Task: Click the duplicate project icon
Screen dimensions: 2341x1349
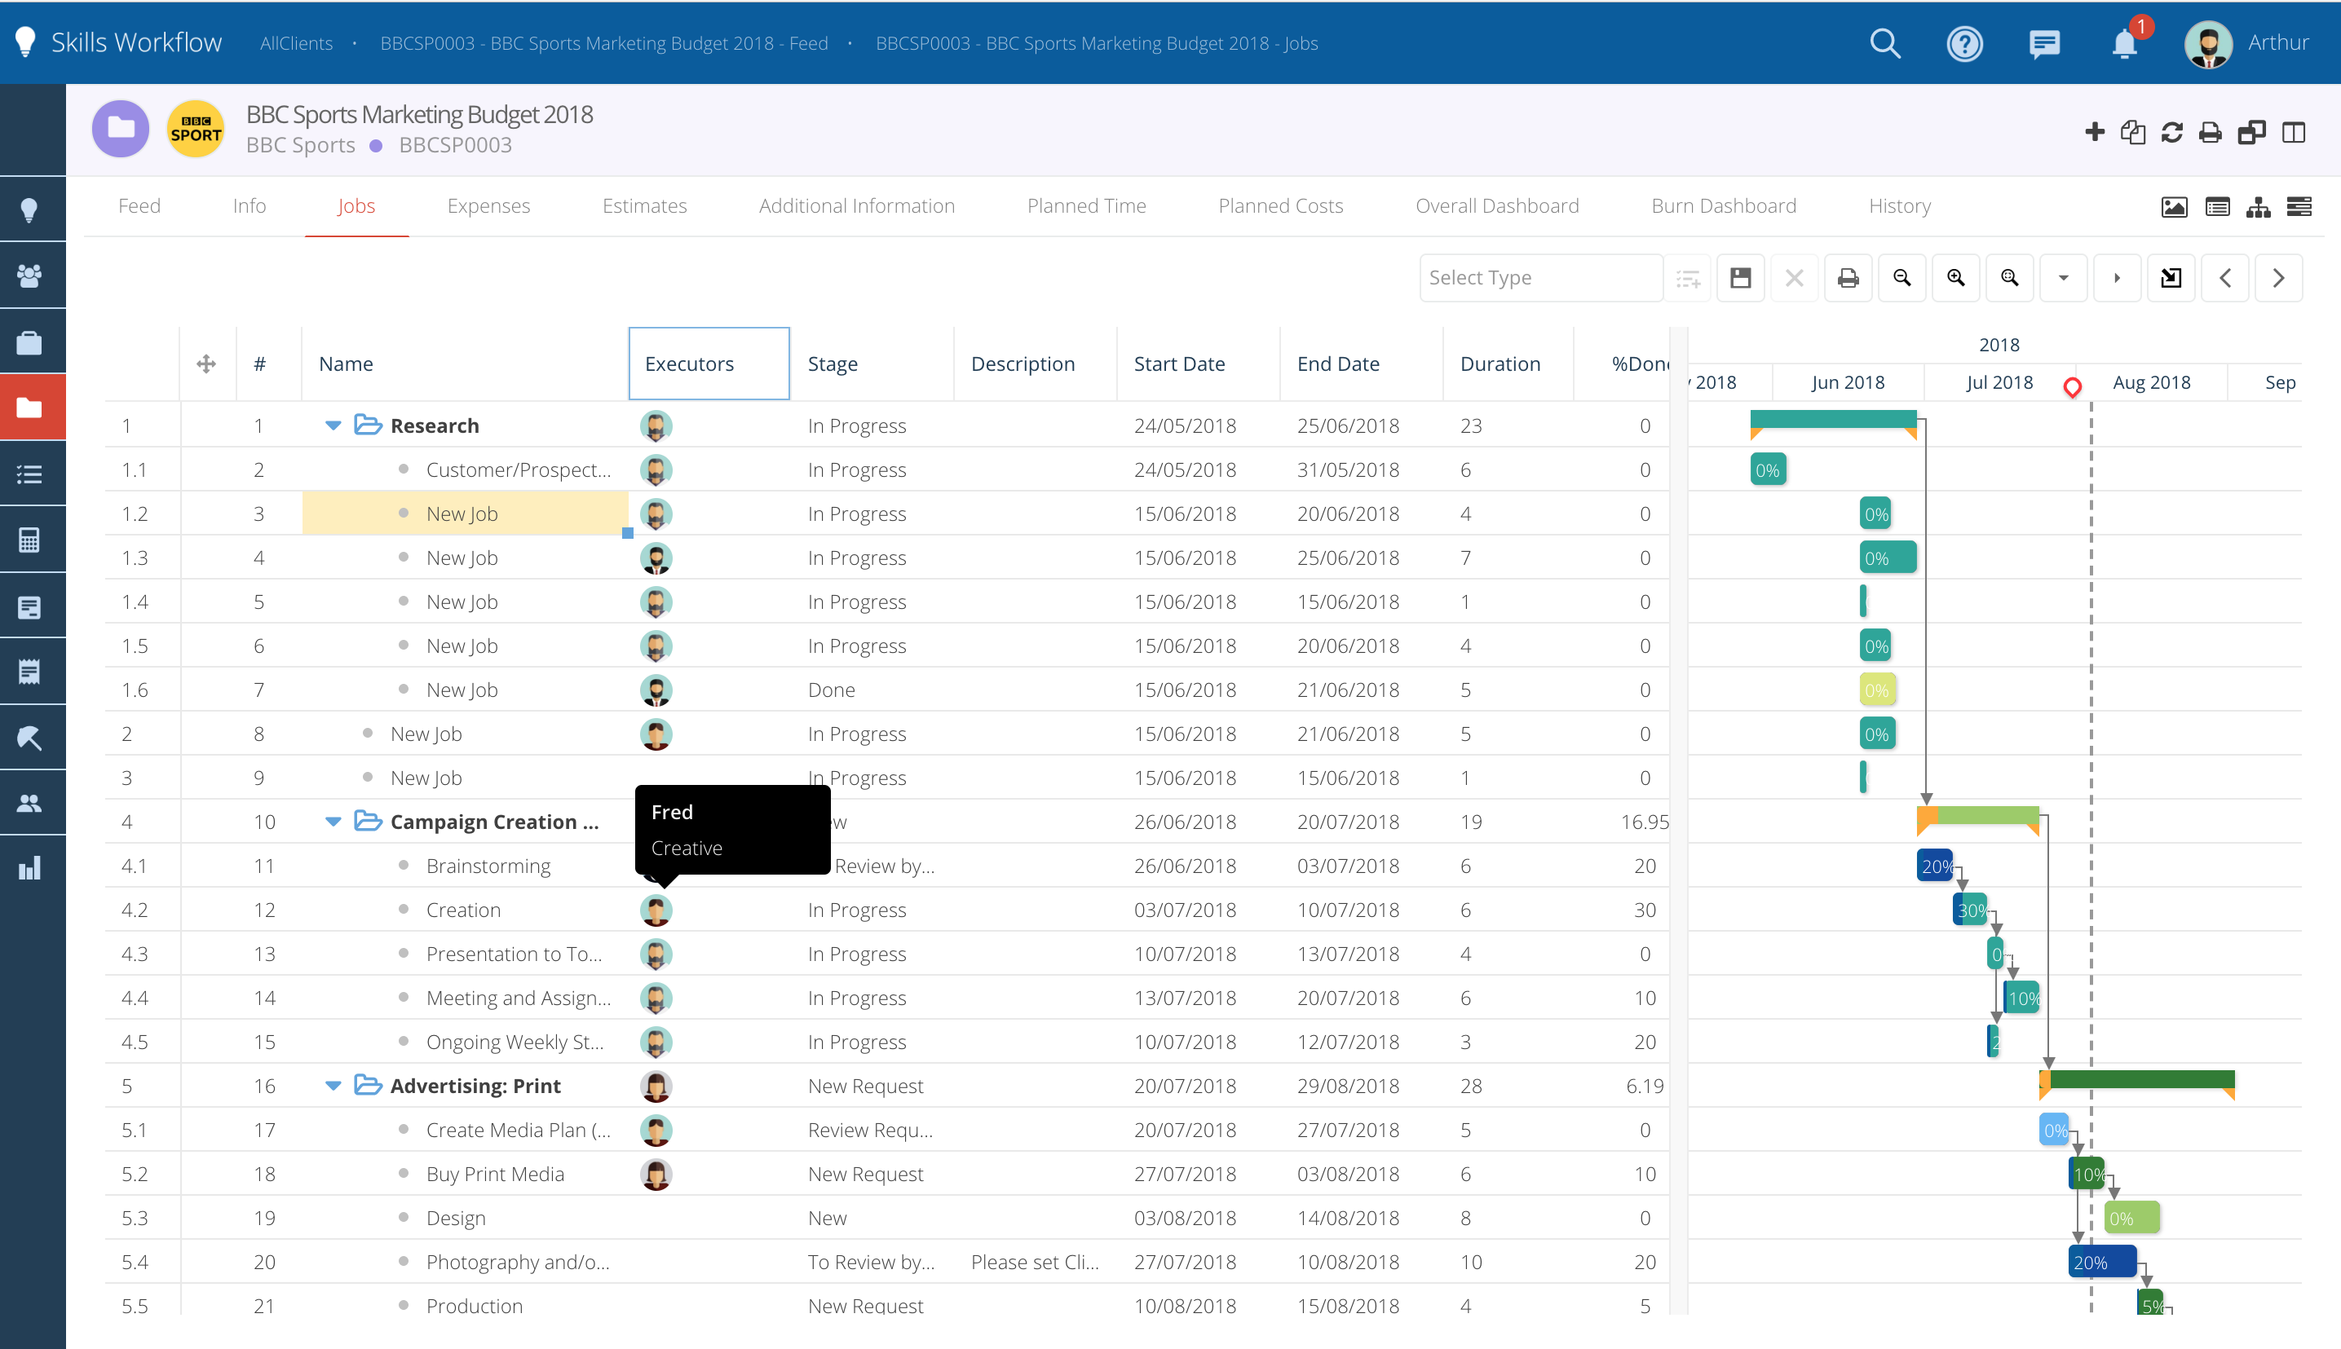Action: tap(2133, 133)
